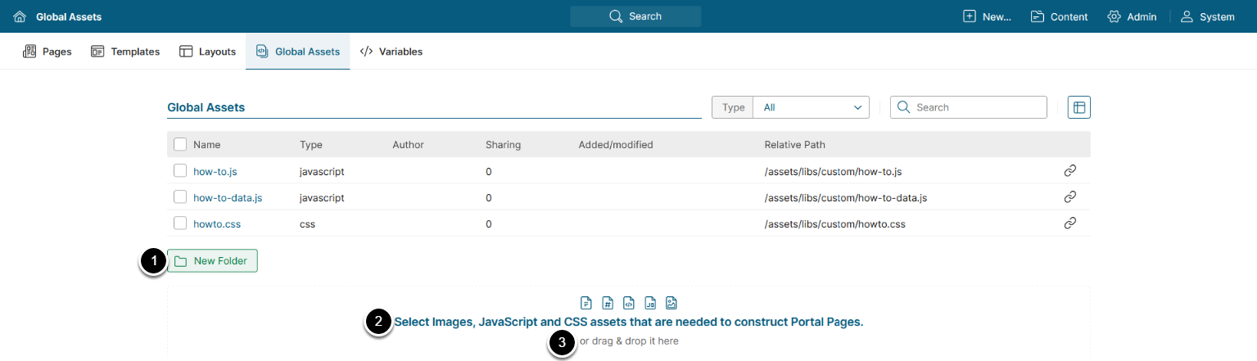The image size is (1257, 361).
Task: Click link icon for howto.css row
Action: point(1069,223)
